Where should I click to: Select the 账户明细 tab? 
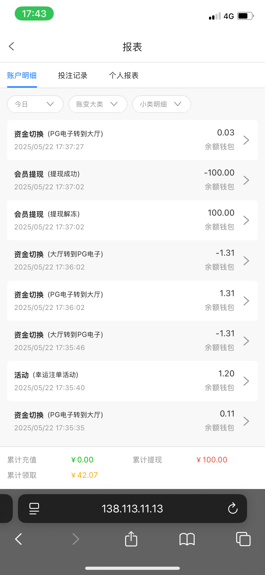pos(22,75)
